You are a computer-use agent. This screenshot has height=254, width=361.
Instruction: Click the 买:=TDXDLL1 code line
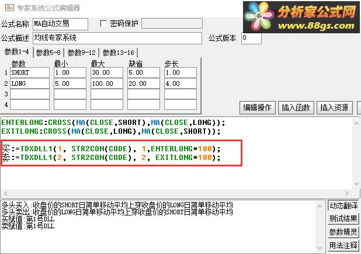click(111, 149)
